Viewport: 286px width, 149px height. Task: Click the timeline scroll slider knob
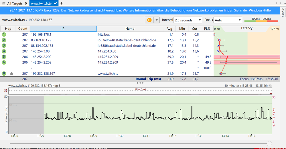pos(269,144)
